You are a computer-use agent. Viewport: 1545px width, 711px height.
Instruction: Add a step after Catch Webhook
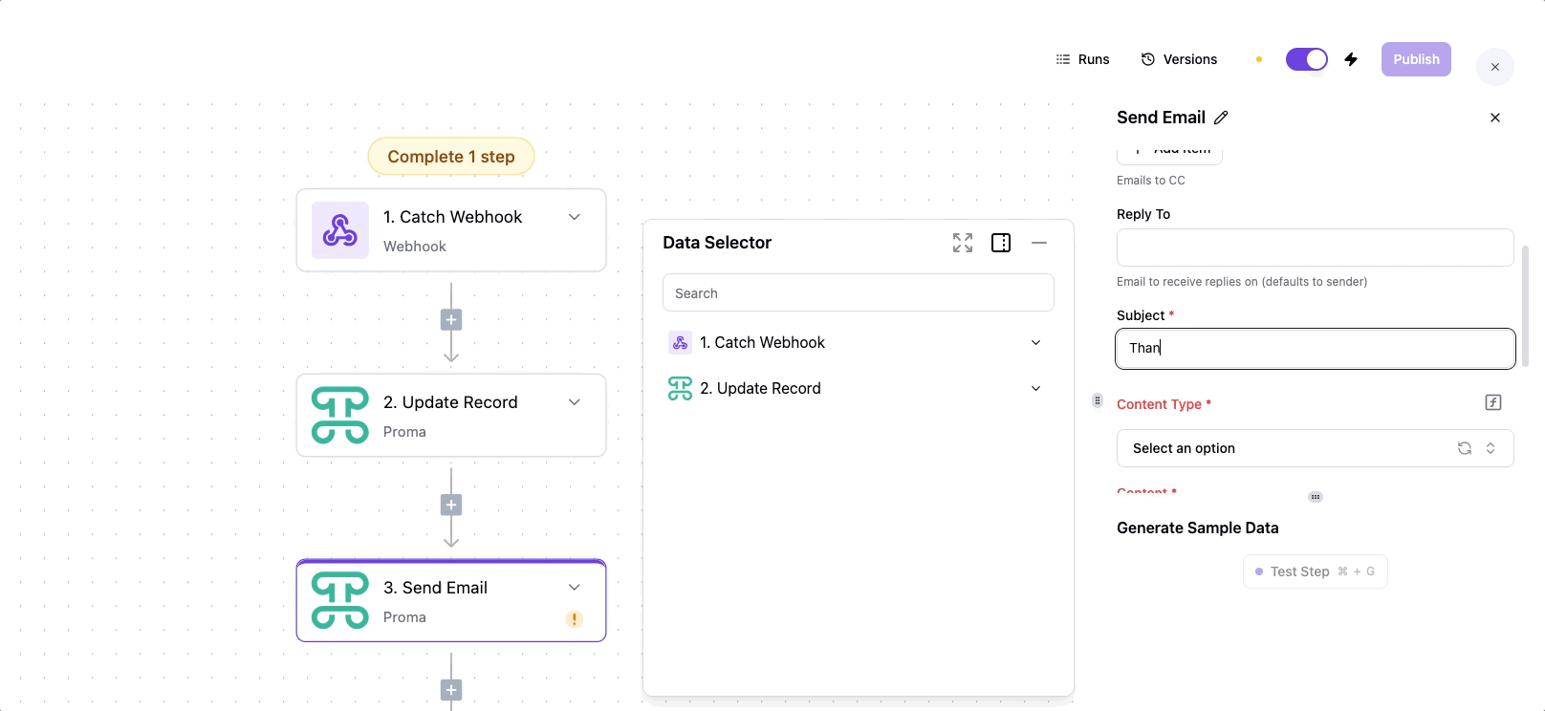point(451,320)
